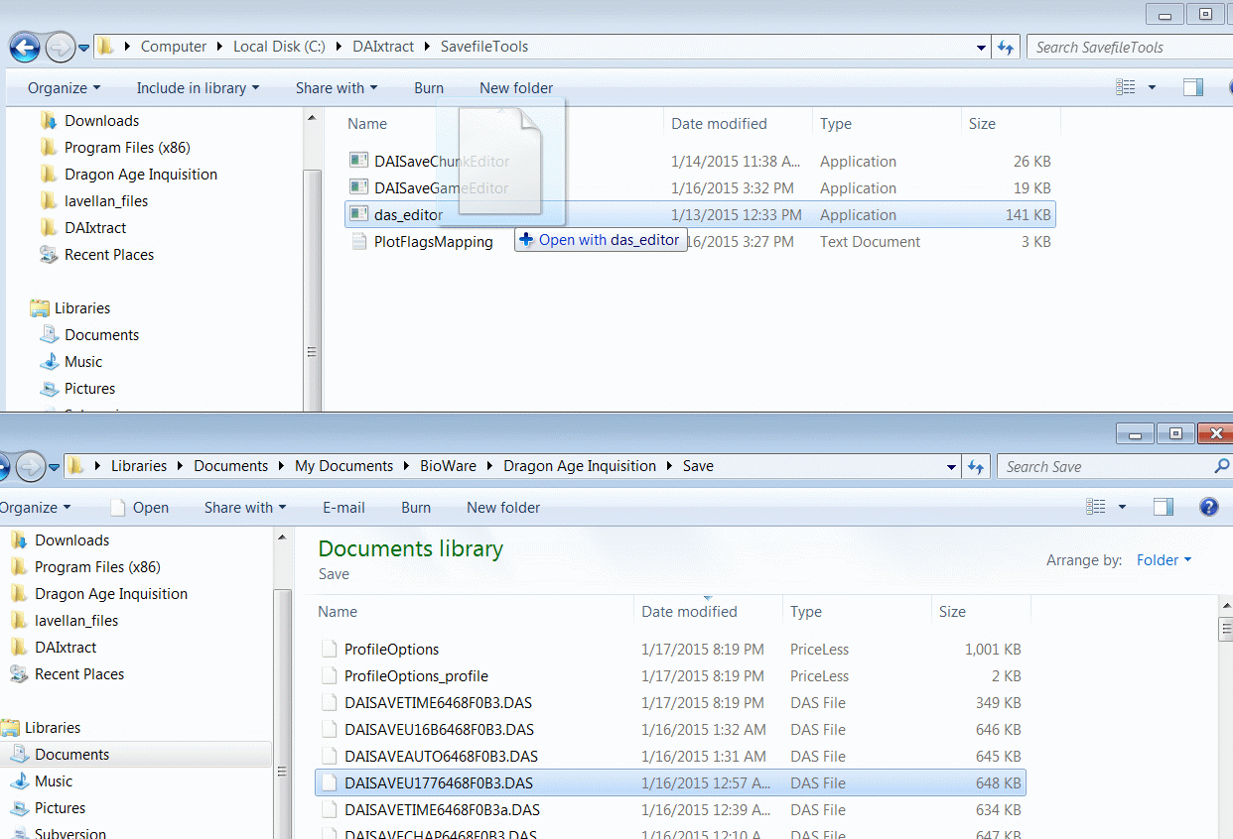Click the DAISaveGameEditor application icon
Image resolution: width=1233 pixels, height=839 pixels.
tap(358, 187)
